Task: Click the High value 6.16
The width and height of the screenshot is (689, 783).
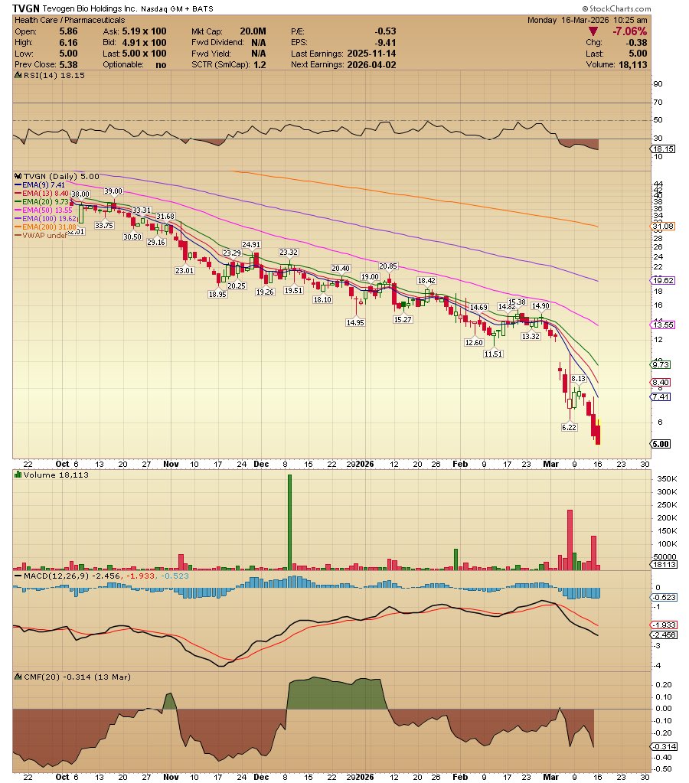Action: coord(68,42)
